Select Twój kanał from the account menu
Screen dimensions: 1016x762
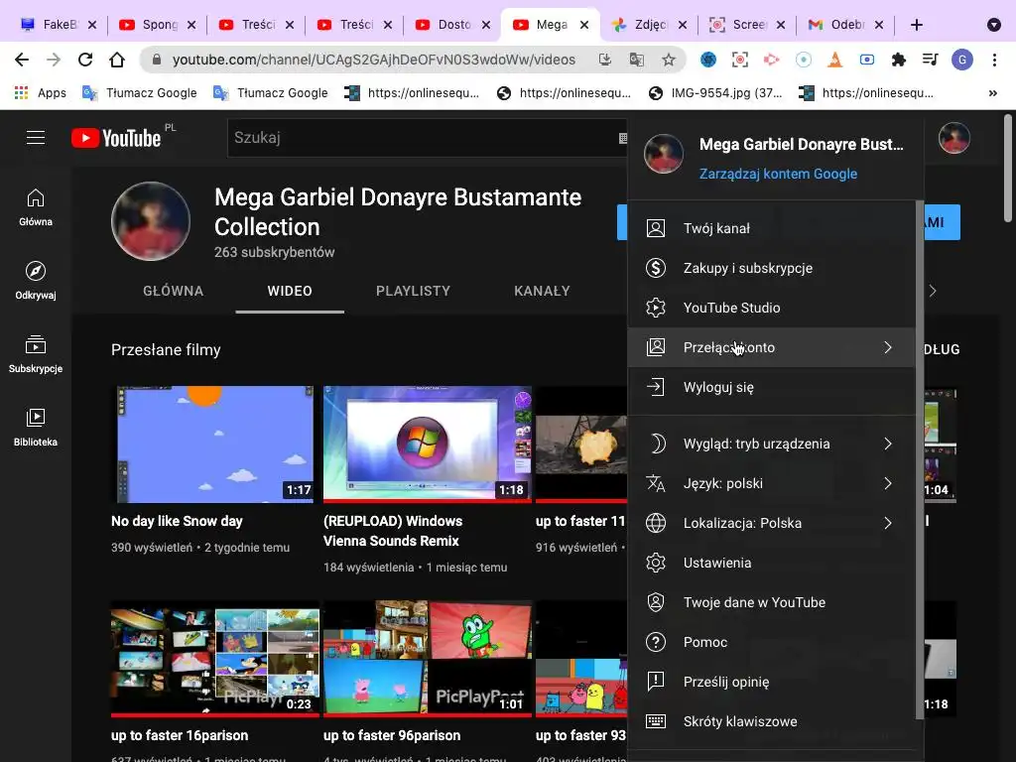(771, 228)
